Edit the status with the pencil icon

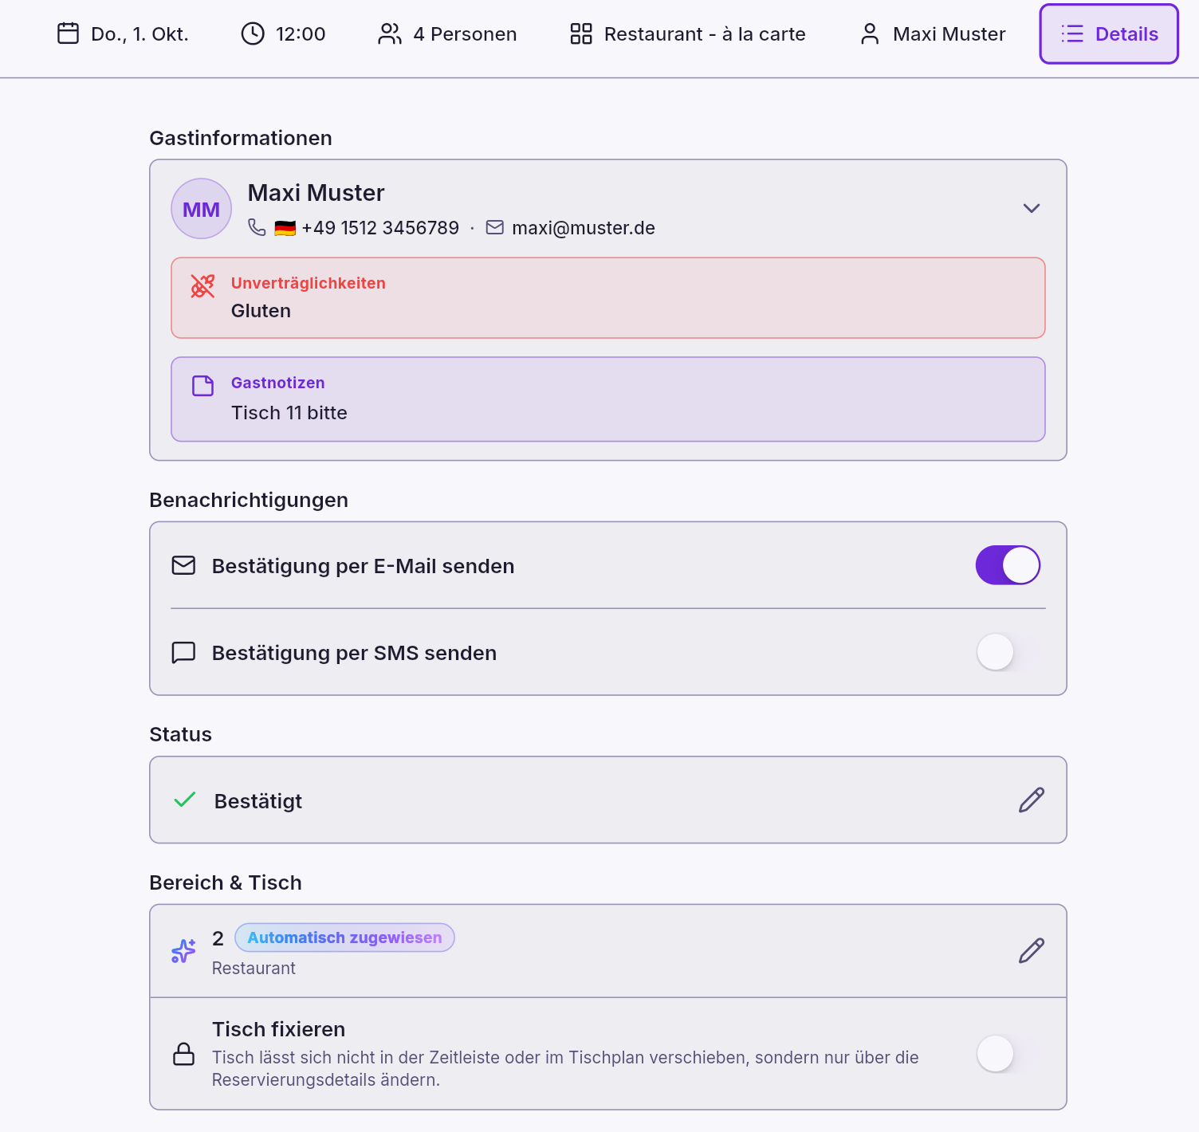(x=1032, y=800)
